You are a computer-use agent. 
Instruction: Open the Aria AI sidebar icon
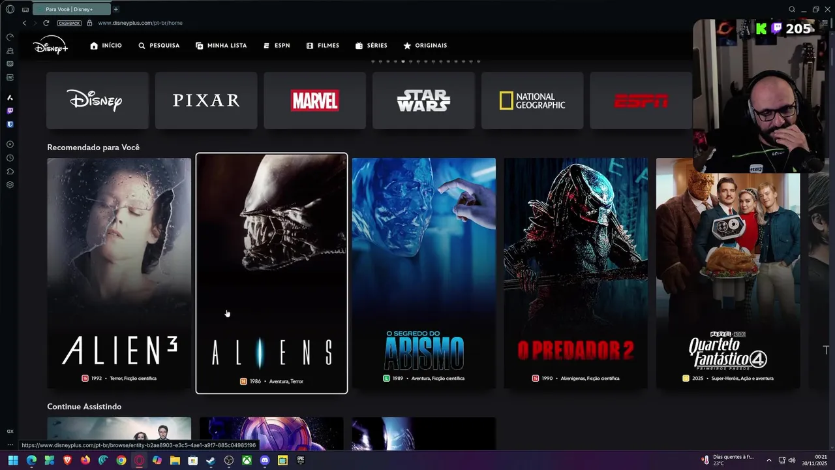click(x=10, y=97)
